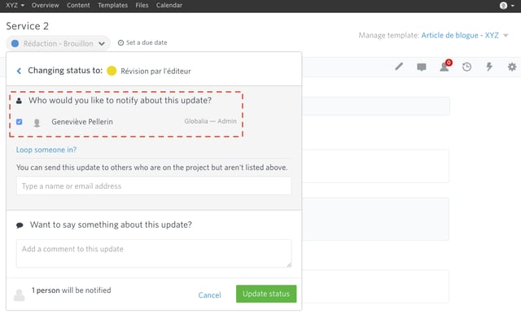Open the revision history clock icon
Viewport: 521px width, 314px height.
click(x=466, y=67)
